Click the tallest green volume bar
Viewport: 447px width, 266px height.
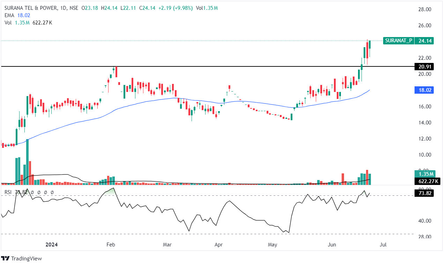[27, 161]
